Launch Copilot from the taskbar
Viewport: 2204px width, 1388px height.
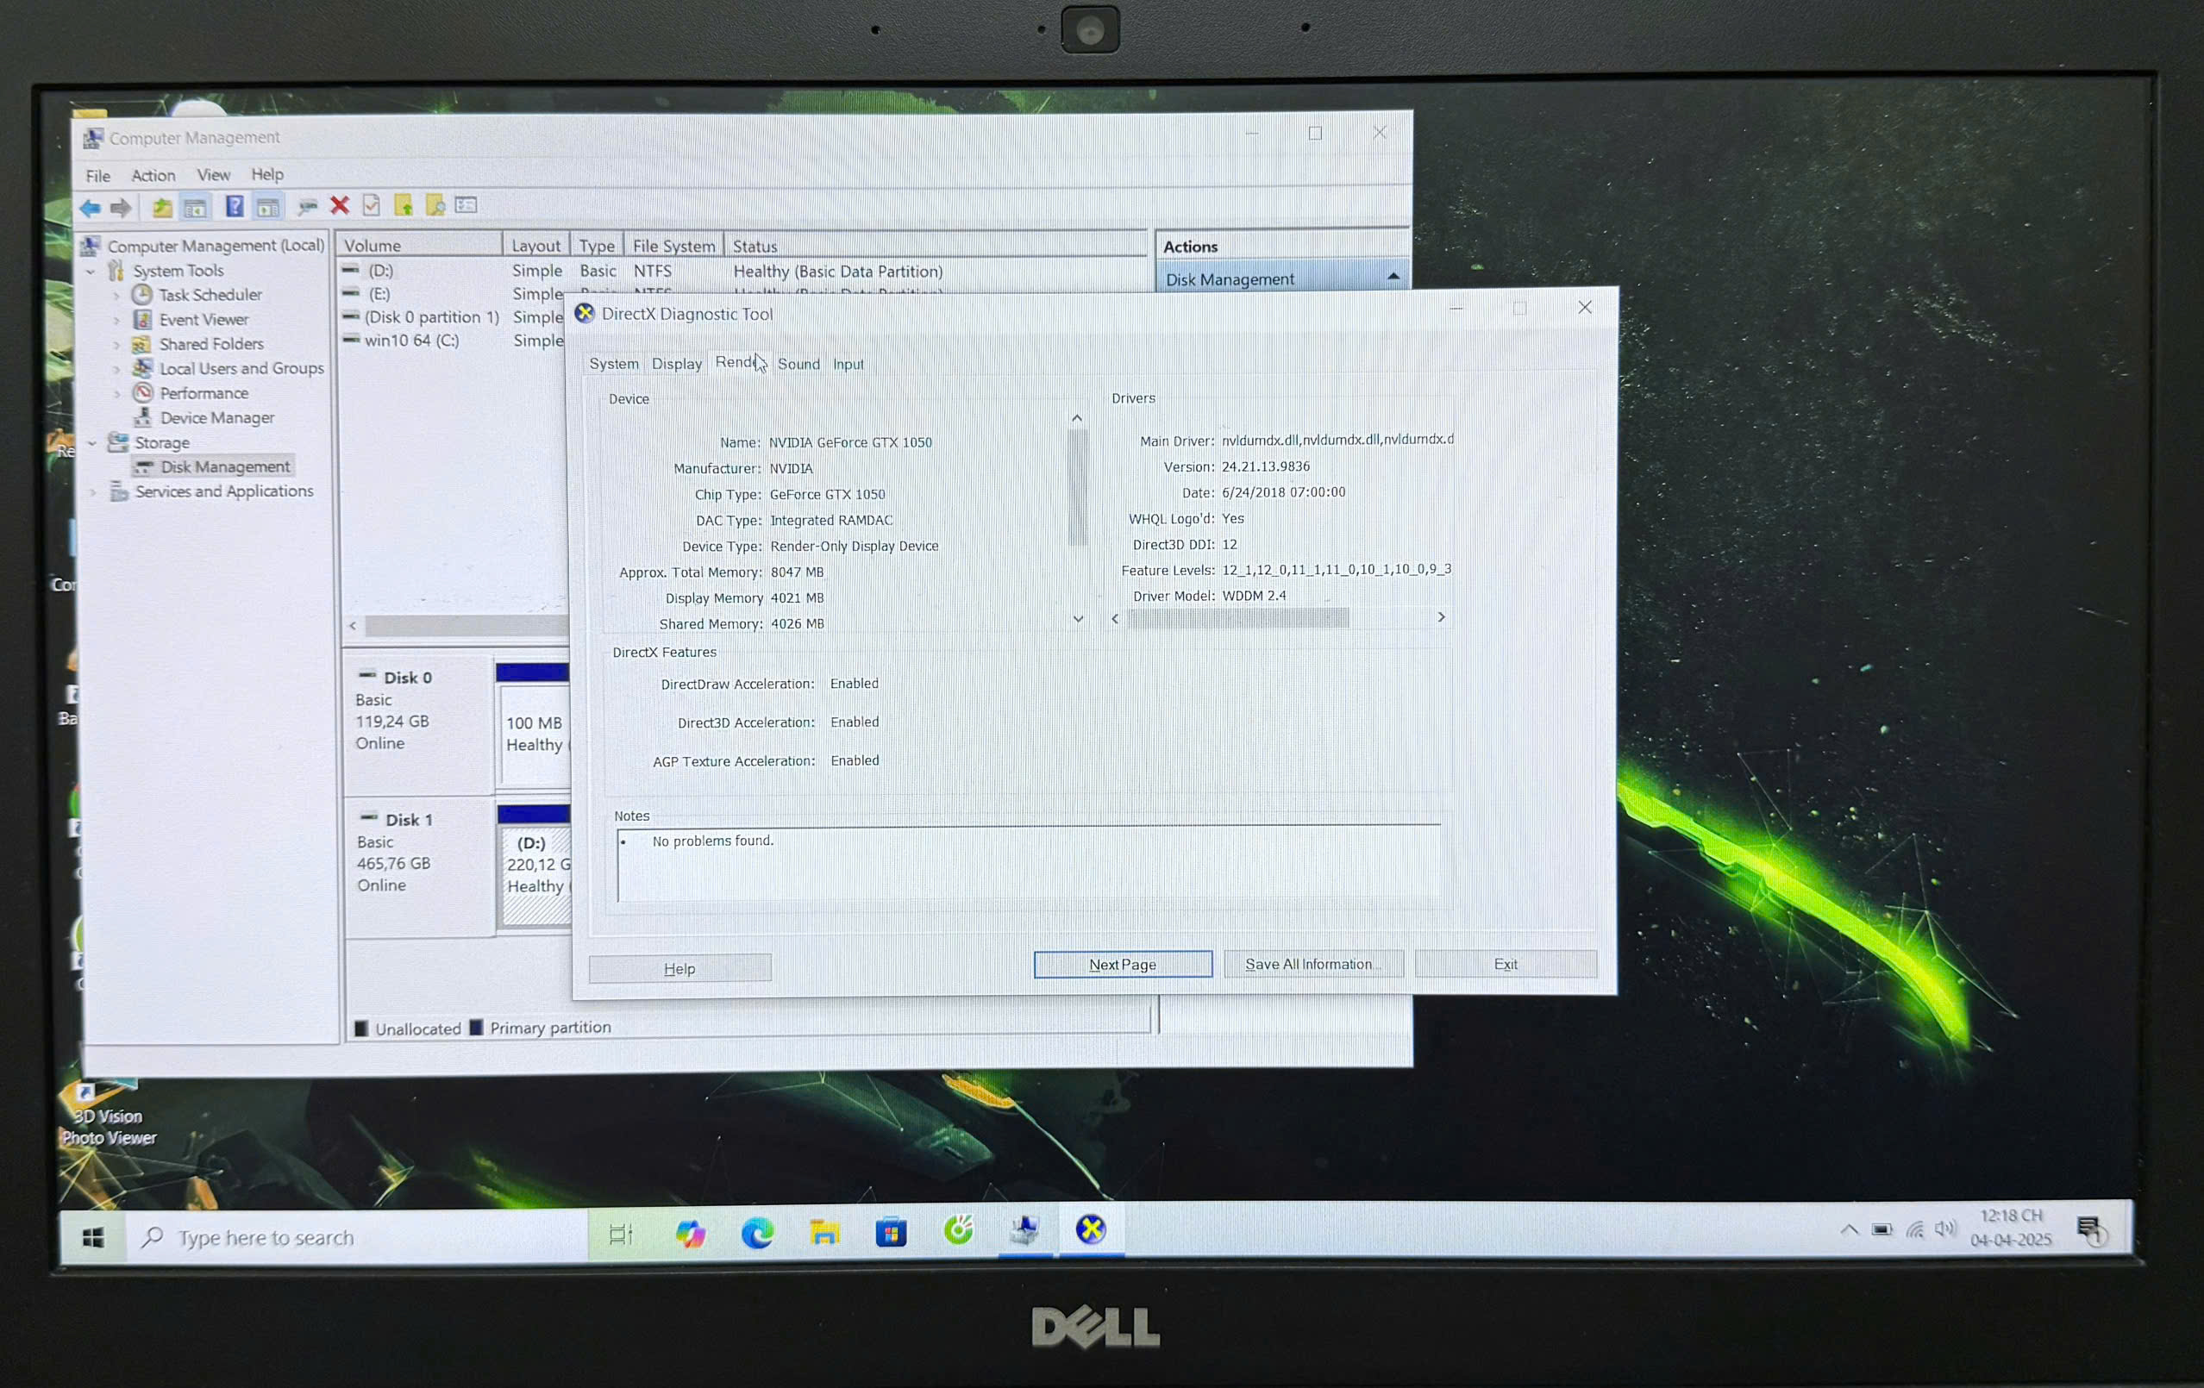[x=690, y=1235]
